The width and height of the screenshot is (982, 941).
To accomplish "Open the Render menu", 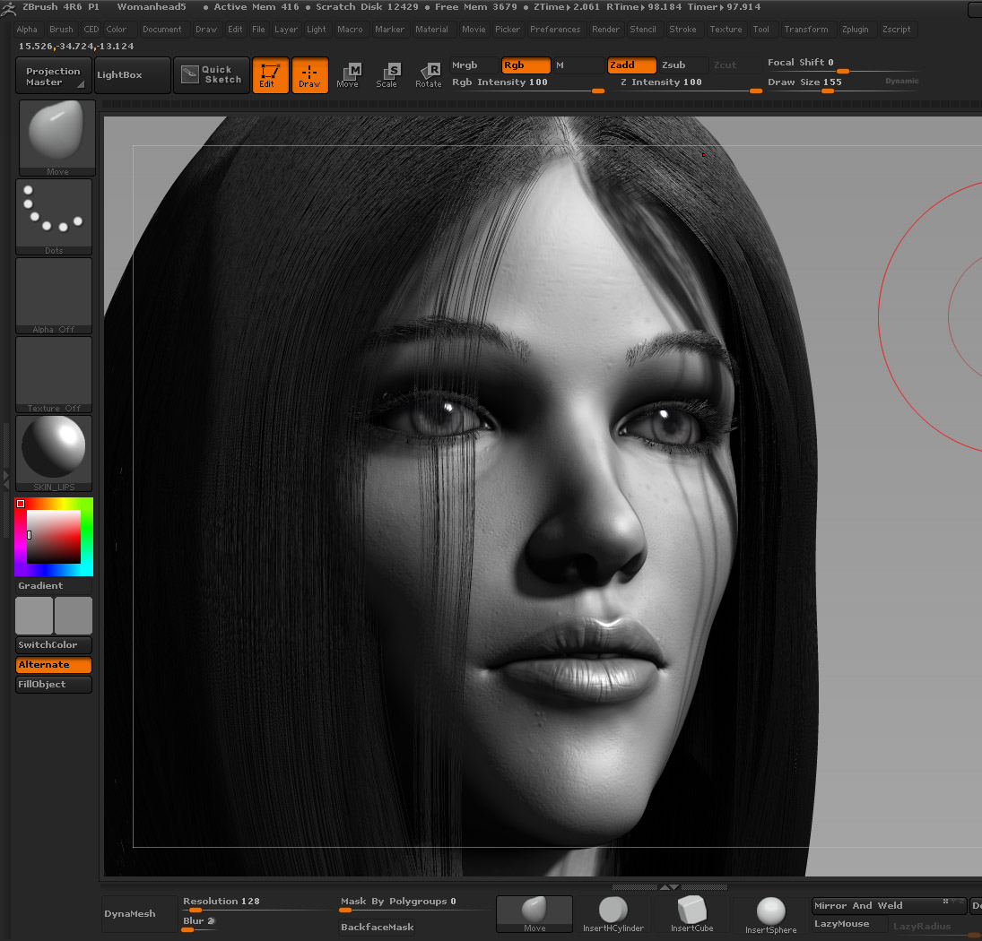I will pyautogui.click(x=605, y=30).
